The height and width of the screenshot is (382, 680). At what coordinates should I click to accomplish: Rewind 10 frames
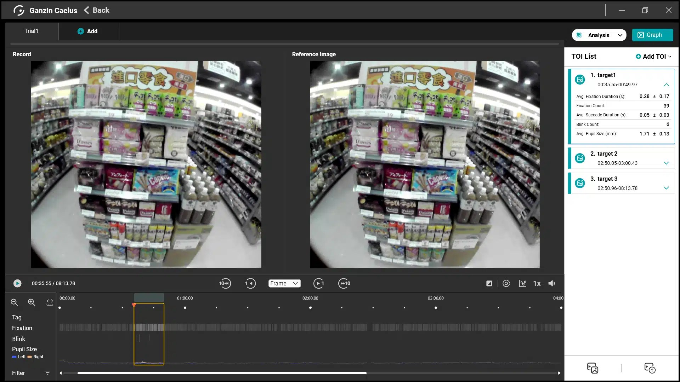pos(225,283)
